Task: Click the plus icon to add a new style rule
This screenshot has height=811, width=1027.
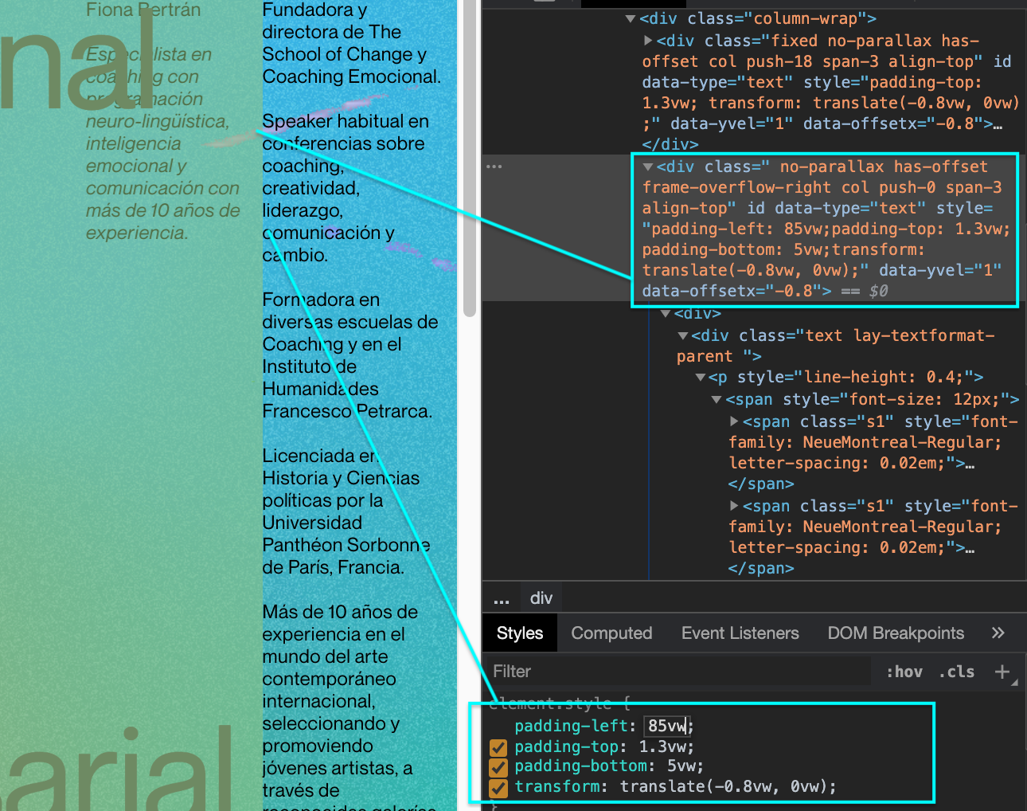Action: (x=1002, y=672)
